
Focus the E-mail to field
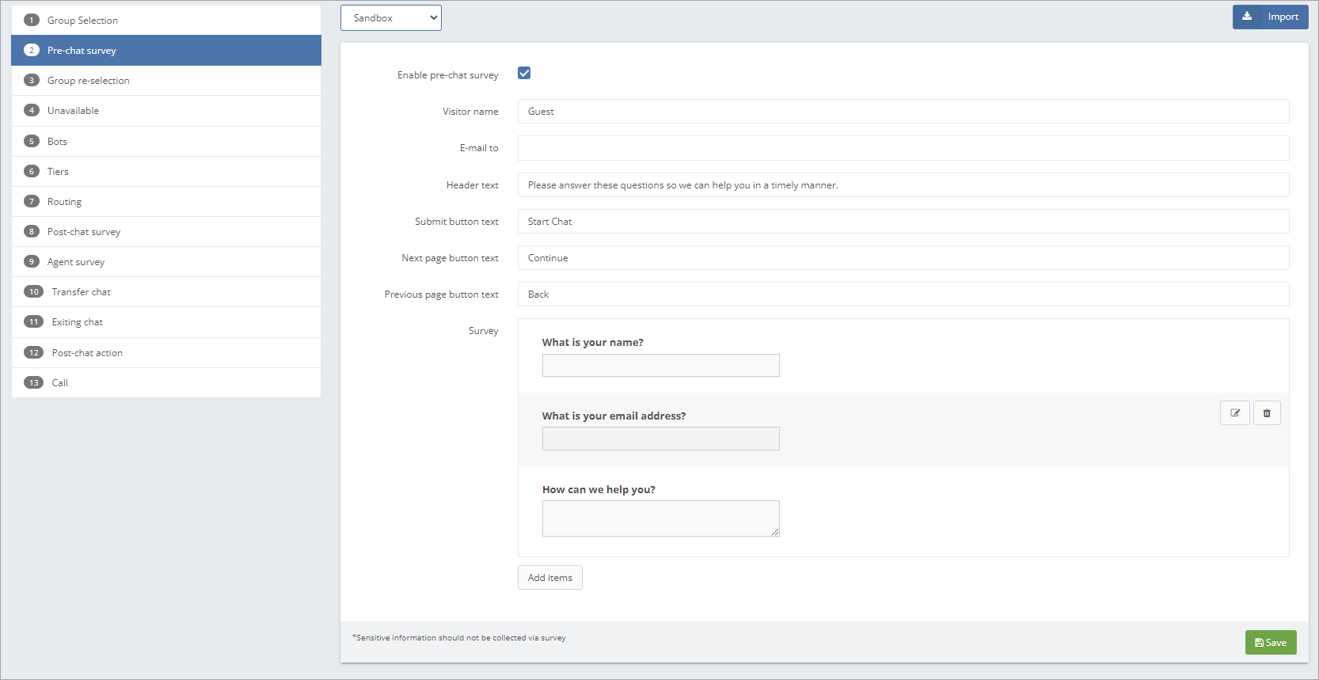tap(903, 148)
